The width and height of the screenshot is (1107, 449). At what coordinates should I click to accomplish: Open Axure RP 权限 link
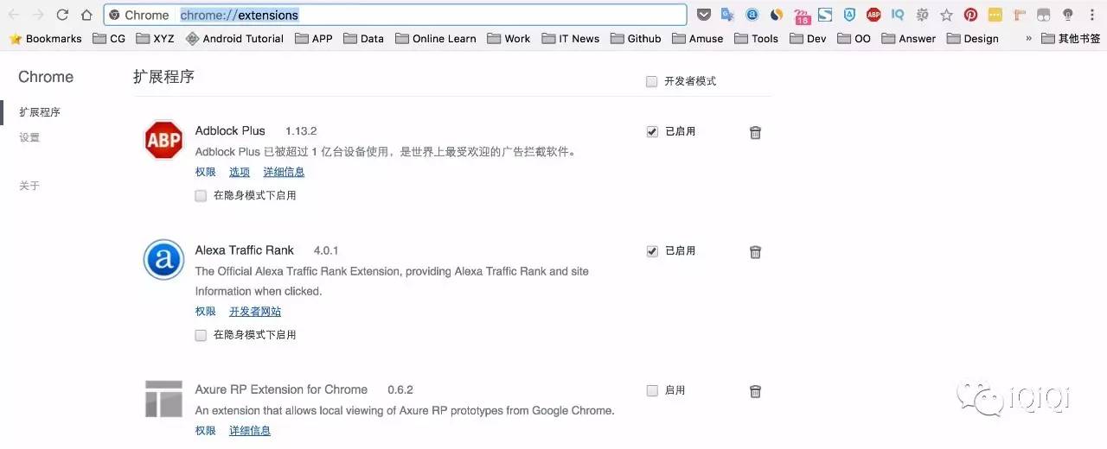coord(206,431)
